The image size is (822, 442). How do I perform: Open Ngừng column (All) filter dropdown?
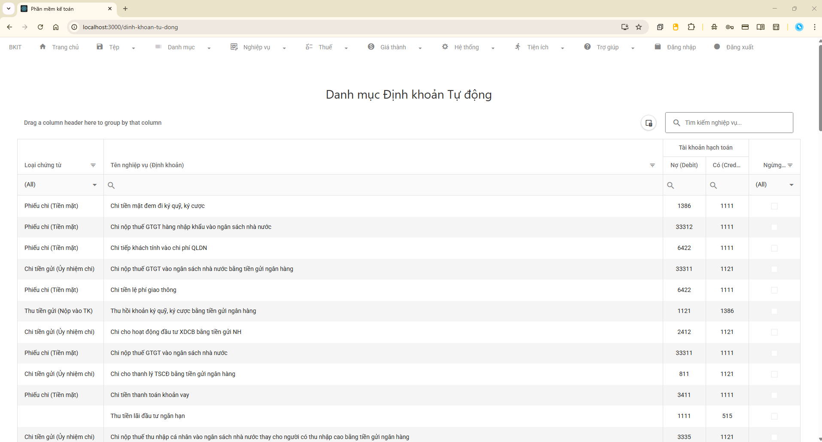tap(792, 185)
